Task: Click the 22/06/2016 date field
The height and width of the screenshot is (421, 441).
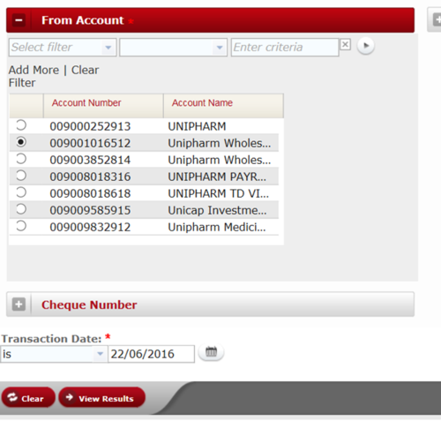Action: coord(151,354)
